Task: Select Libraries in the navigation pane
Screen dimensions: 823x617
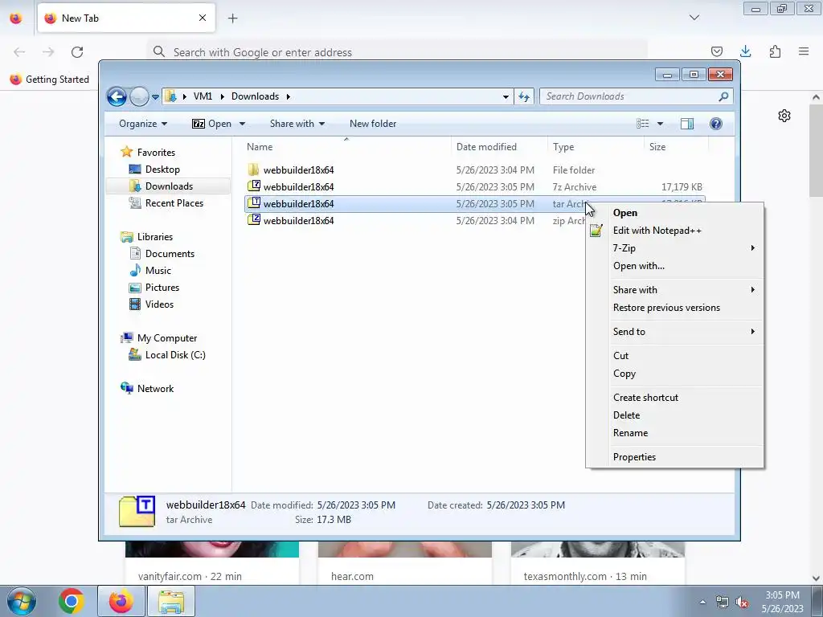Action: tap(155, 237)
